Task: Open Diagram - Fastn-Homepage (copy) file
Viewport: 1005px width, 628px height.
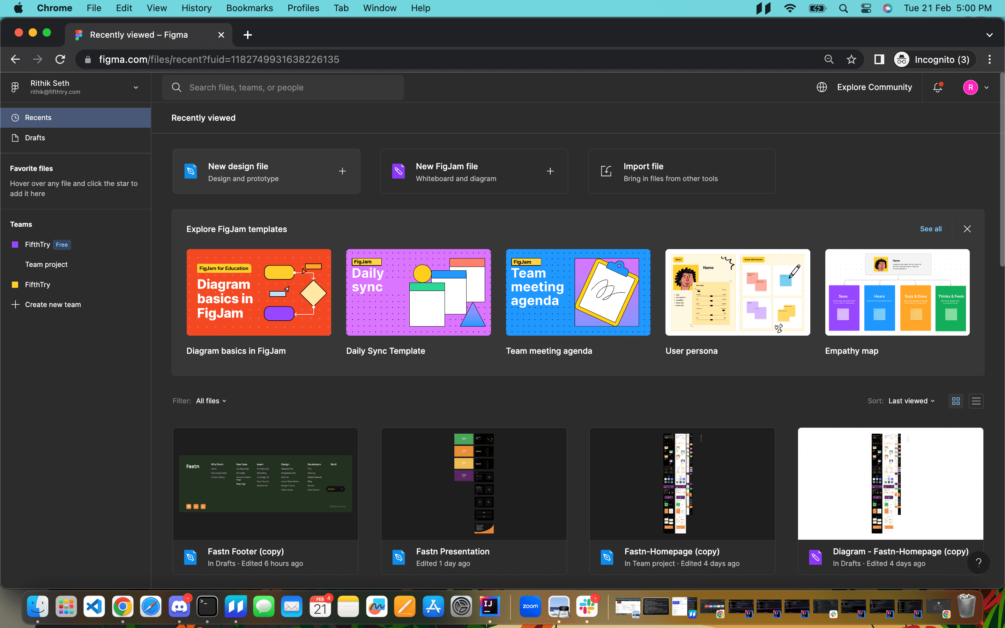Action: tap(891, 501)
